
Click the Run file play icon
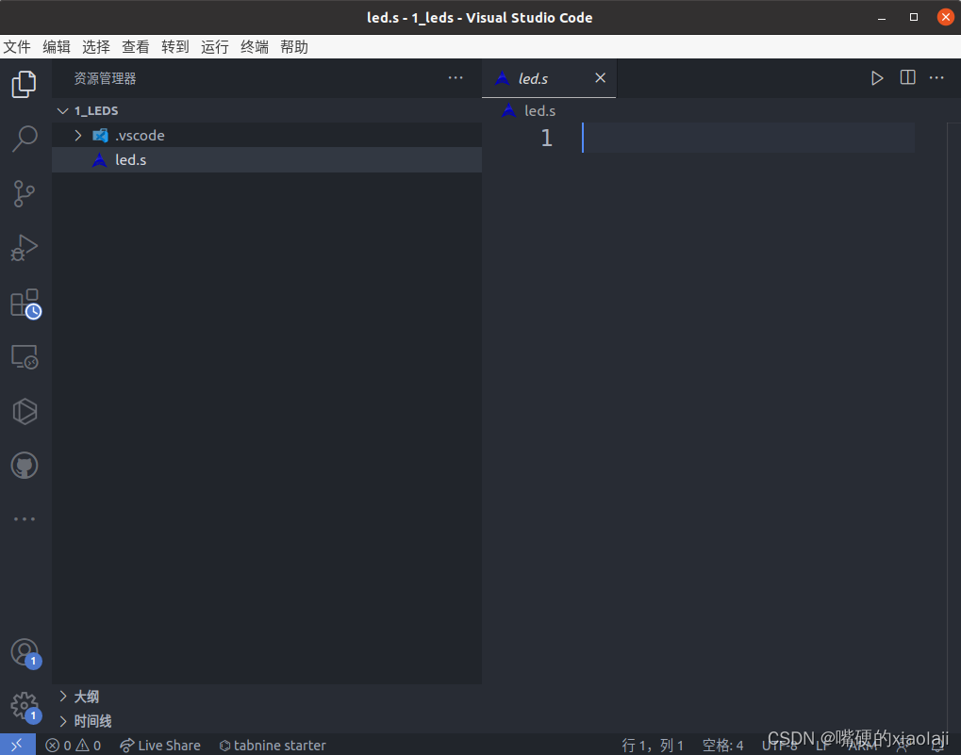click(877, 78)
